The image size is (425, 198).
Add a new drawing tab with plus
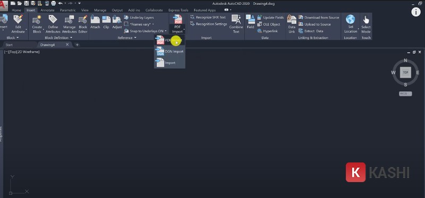click(77, 45)
